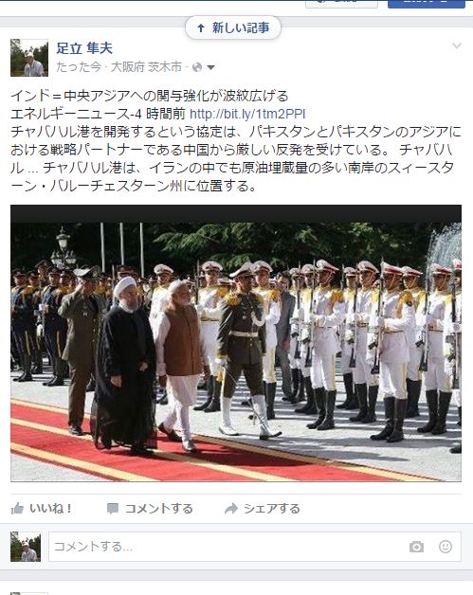This screenshot has width=473, height=595.
Task: Click the comment speech bubble icon
Action: pos(113,509)
